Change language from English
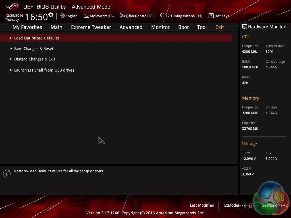Image resolution: width=291 pixels, height=218 pixels. click(x=71, y=16)
